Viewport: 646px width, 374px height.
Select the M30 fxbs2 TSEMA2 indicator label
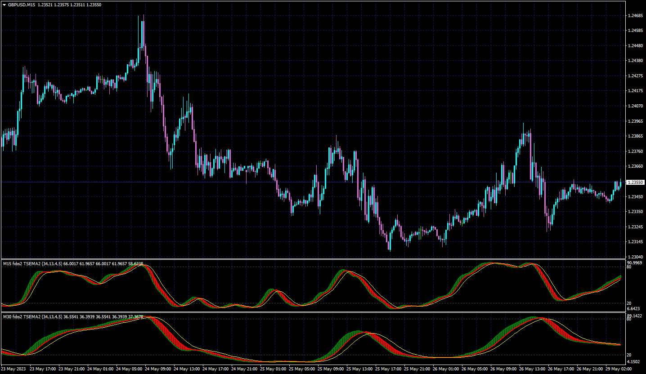click(73, 317)
